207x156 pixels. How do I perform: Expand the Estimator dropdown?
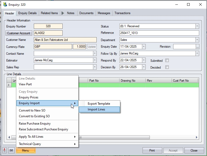95,60
